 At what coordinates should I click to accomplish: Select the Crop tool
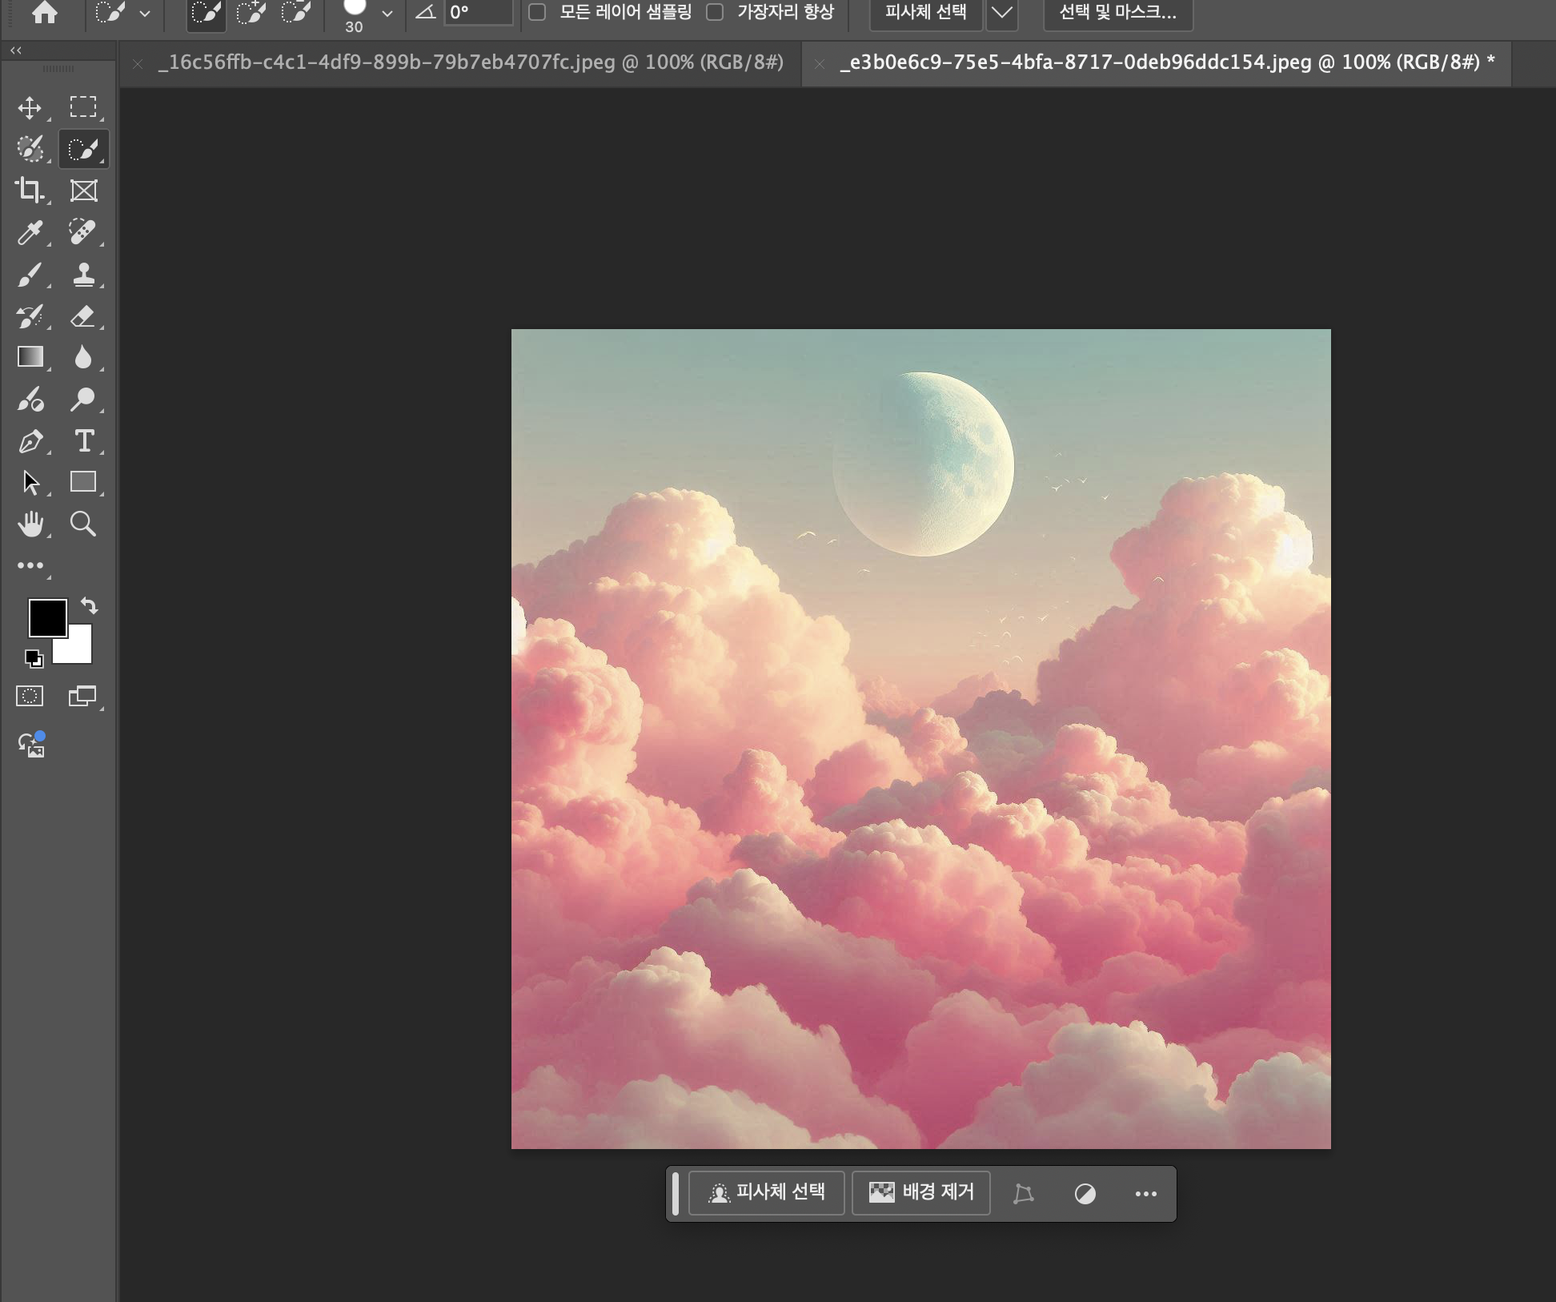pyautogui.click(x=30, y=191)
